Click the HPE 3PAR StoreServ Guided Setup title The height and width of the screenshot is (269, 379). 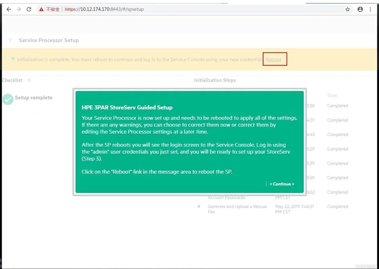(127, 108)
